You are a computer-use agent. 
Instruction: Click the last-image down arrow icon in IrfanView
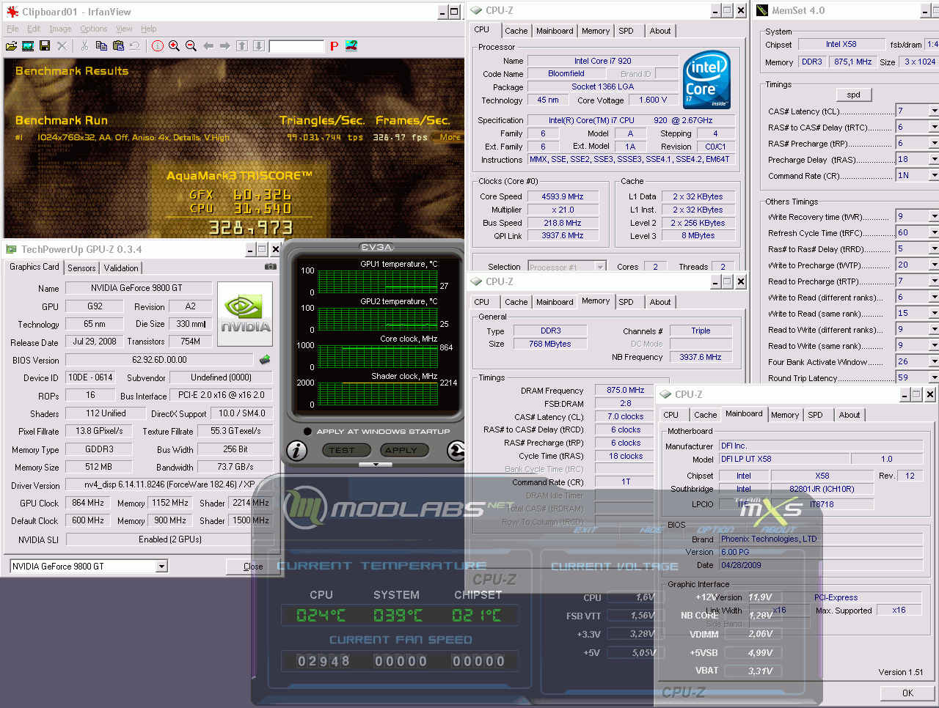259,46
